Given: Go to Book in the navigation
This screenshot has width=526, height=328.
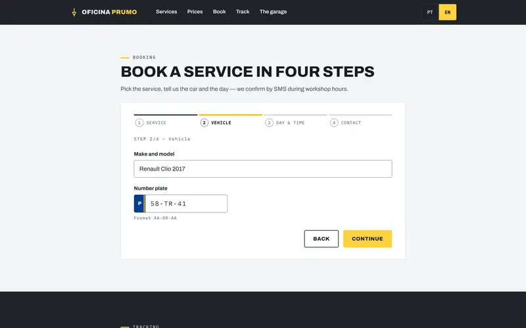Looking at the screenshot, I should click(x=220, y=12).
